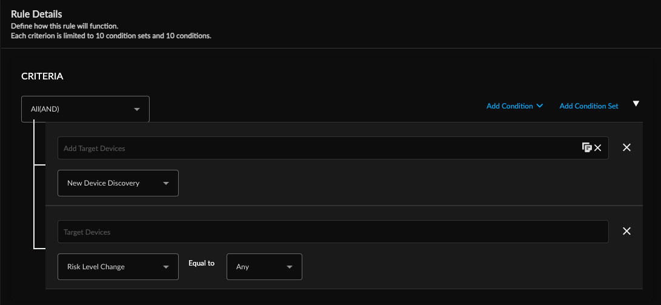Delete the Risk Level Change condition
The width and height of the screenshot is (661, 305).
pos(627,231)
